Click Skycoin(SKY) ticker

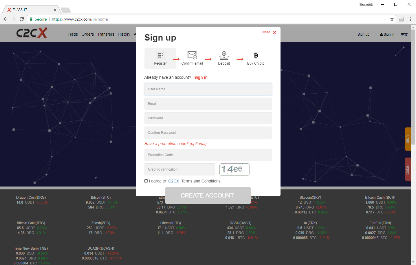[310, 198]
